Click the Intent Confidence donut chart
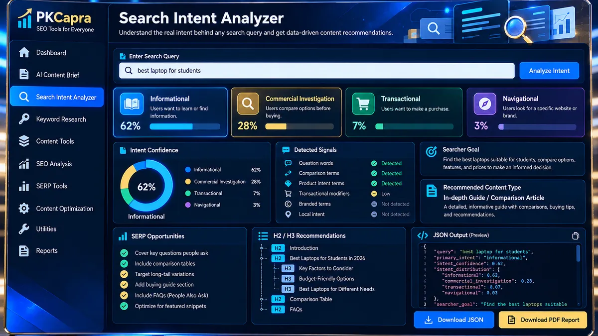 [147, 187]
